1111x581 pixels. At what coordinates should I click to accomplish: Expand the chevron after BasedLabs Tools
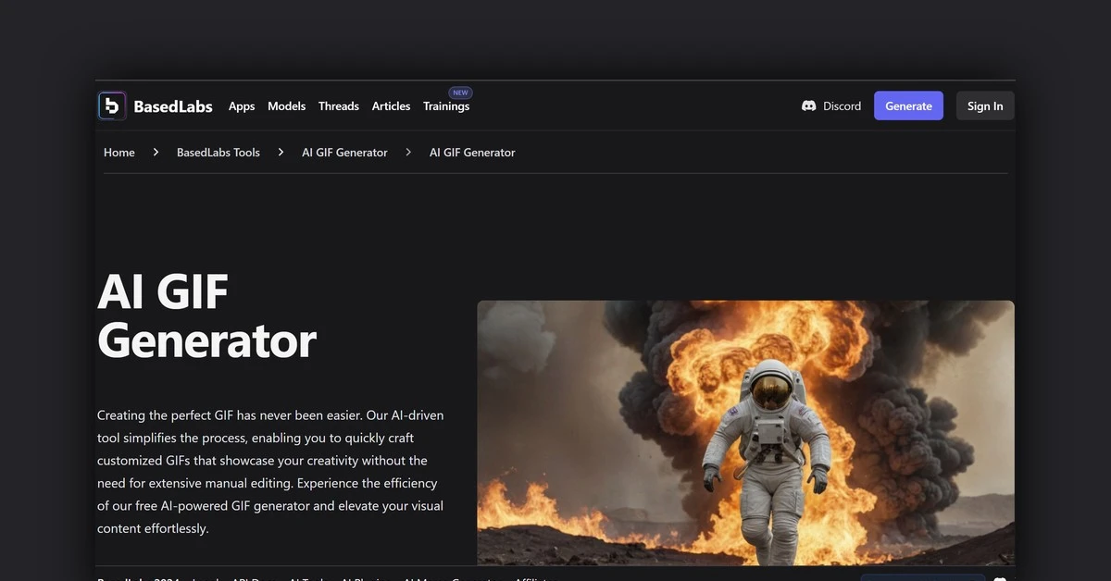[x=281, y=152]
